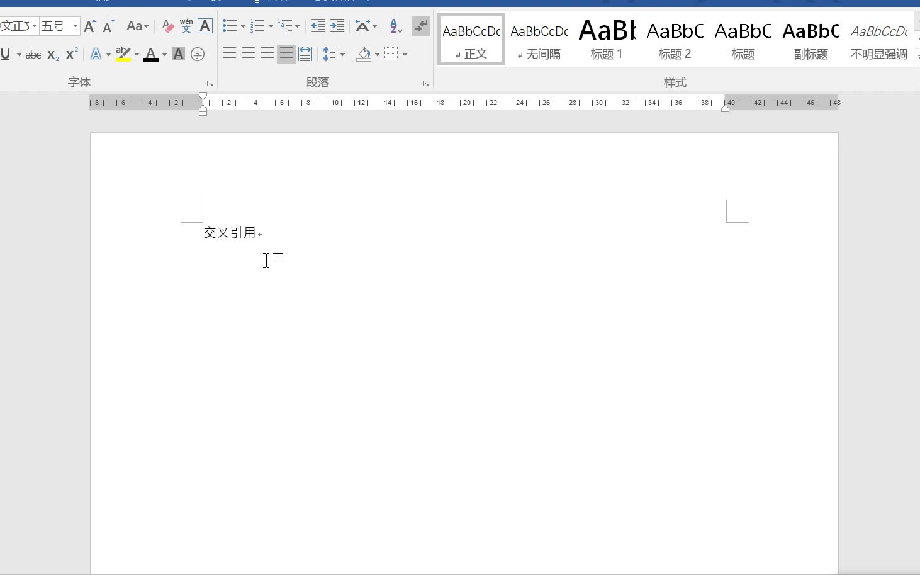Apply the 标题 2 style
Image resolution: width=920 pixels, height=575 pixels.
tap(675, 39)
